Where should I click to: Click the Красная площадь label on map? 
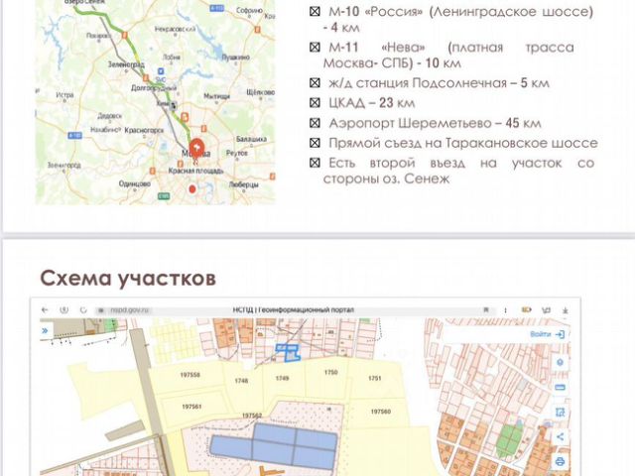coord(196,171)
